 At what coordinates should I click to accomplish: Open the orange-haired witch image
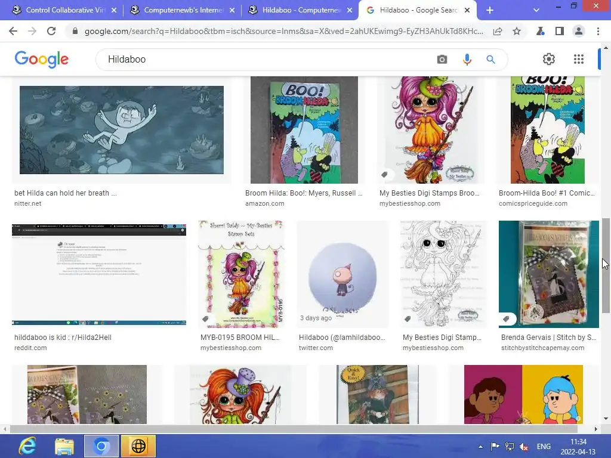pos(240,394)
